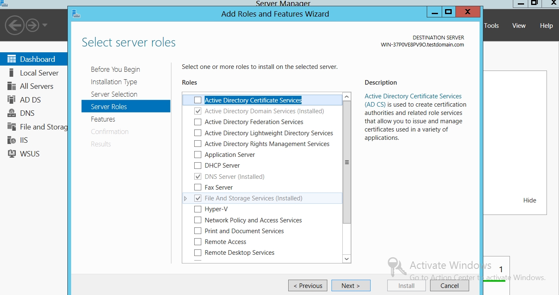Check Remote Desktop Services role

click(x=198, y=253)
